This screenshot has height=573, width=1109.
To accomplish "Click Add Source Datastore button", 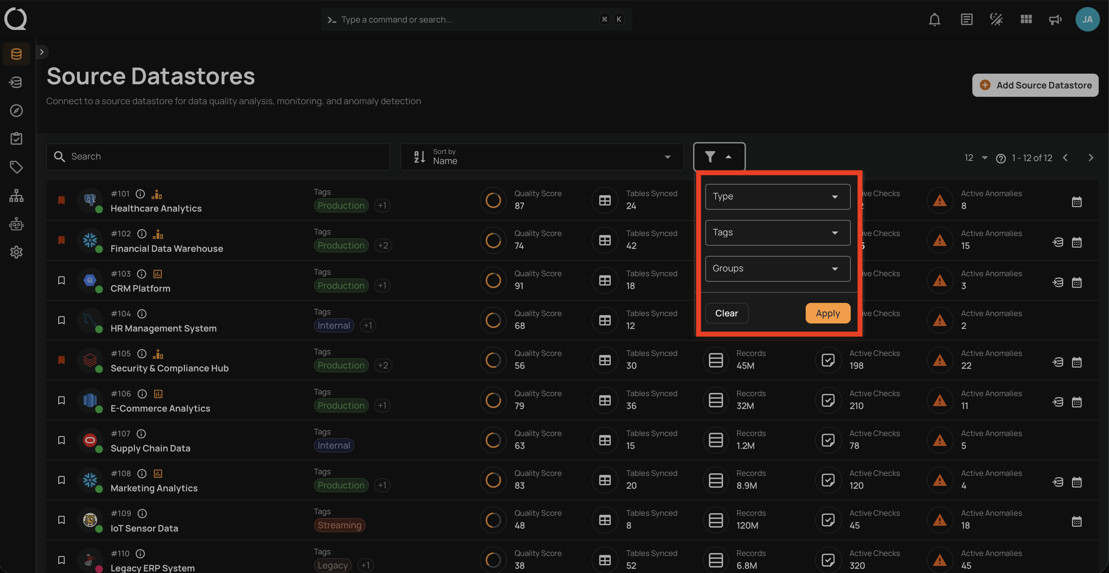I will pyautogui.click(x=1035, y=85).
